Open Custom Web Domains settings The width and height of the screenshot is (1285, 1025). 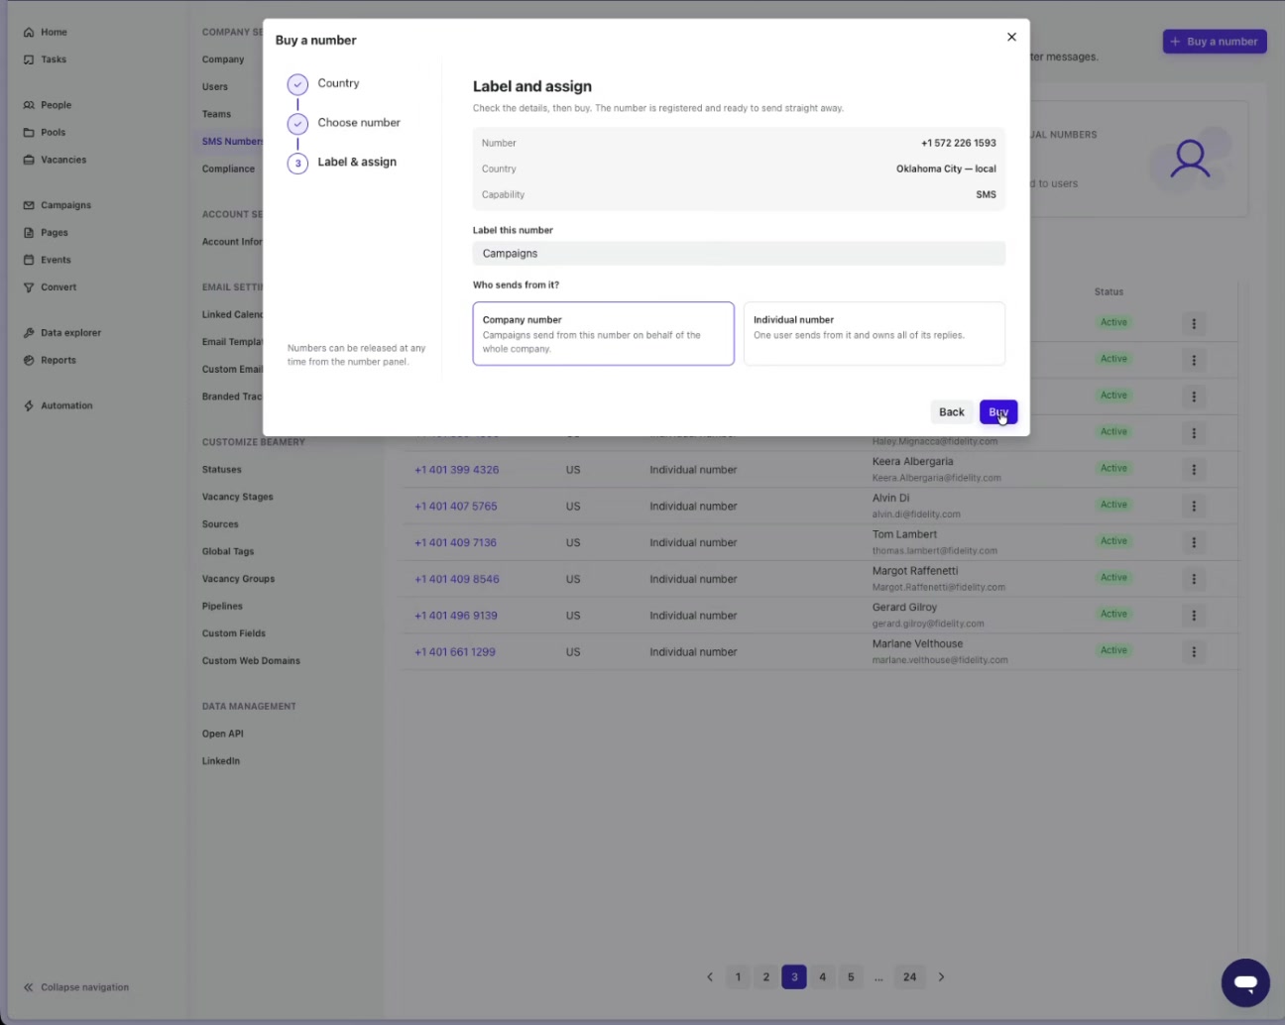[x=251, y=661]
